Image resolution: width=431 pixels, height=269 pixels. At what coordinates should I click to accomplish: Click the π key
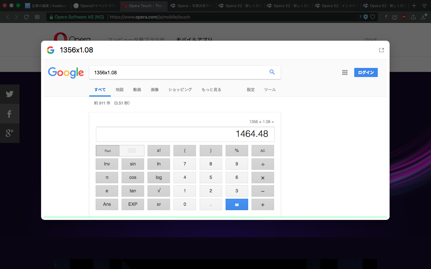tap(107, 178)
